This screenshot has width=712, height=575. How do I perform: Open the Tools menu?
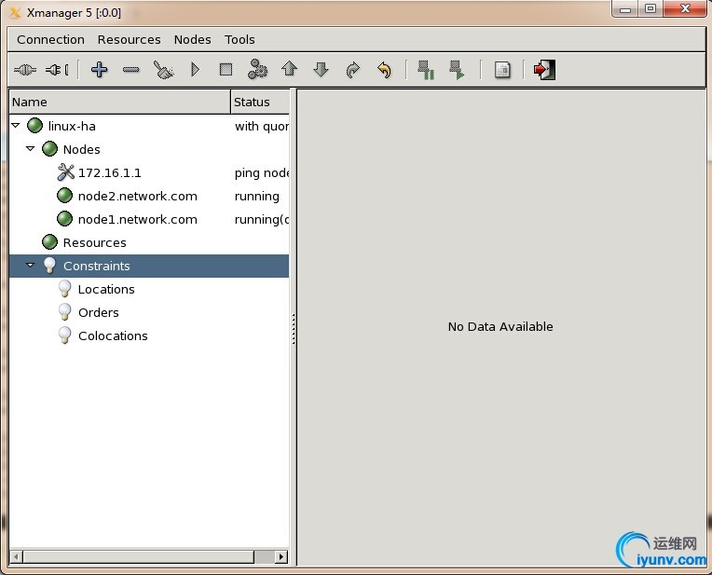point(240,39)
